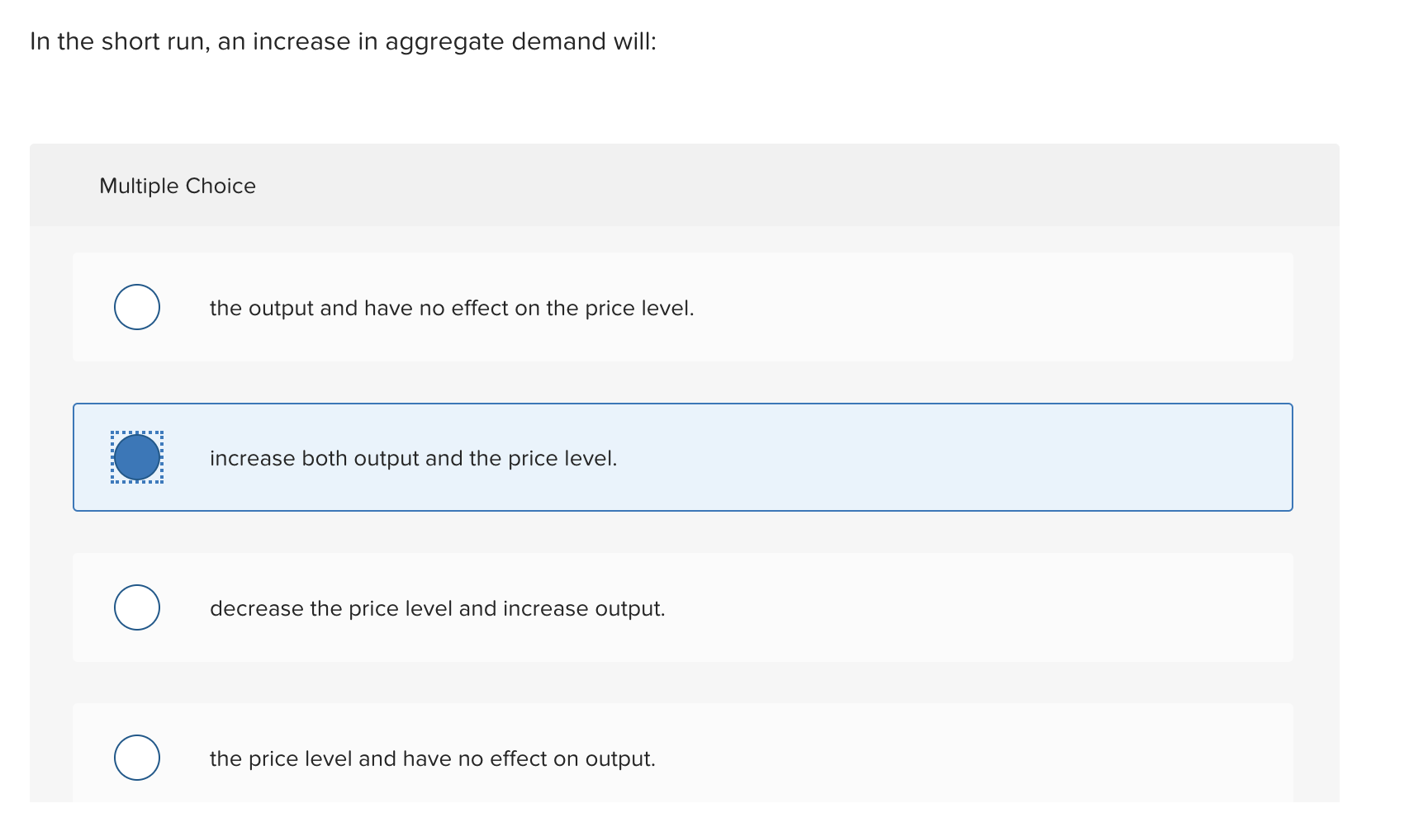Image resolution: width=1409 pixels, height=822 pixels.
Task: Click the 'Multiple Choice' header label
Action: point(177,186)
